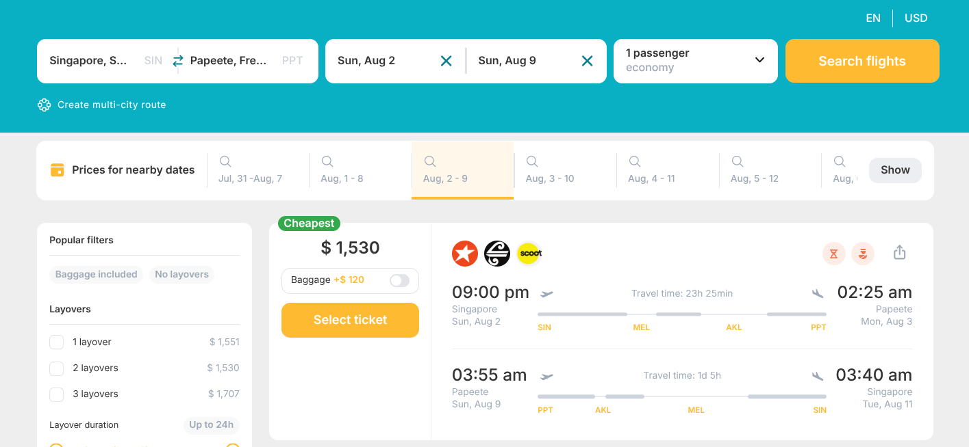Check the 2 layovers filter

[57, 368]
